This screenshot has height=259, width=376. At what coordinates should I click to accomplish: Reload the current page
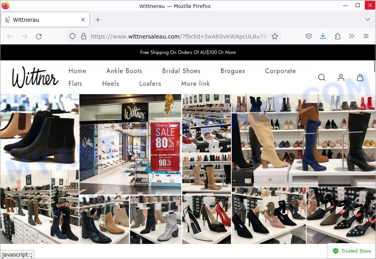39,37
